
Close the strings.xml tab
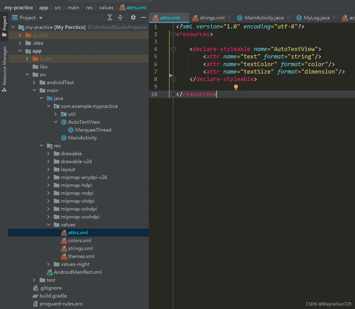(x=229, y=17)
